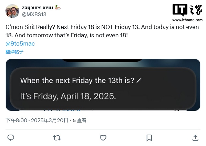
Task: Open the @9to5mac mention link
Action: tap(20, 43)
